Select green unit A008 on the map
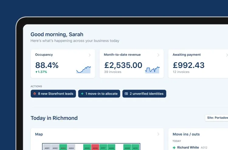 pos(111,147)
